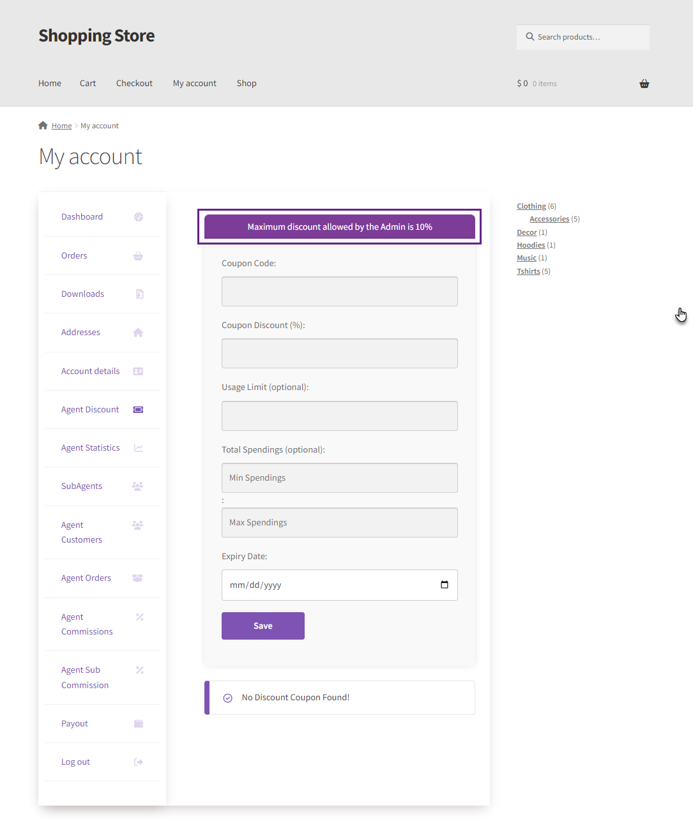Open the Decor category link
The height and width of the screenshot is (819, 693).
tap(527, 232)
